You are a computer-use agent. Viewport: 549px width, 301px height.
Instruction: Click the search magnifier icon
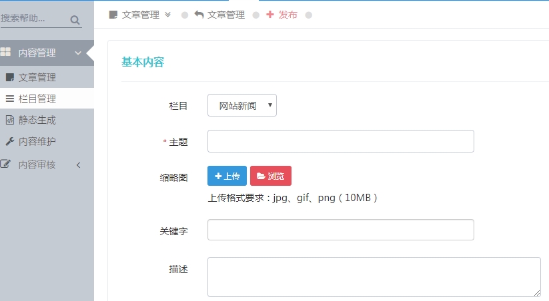click(x=75, y=20)
